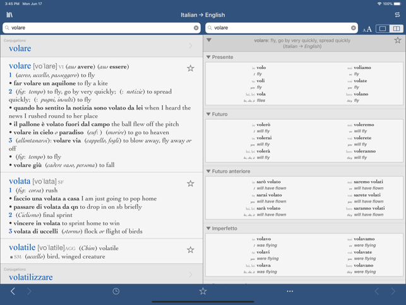Star the volata entry as favorite
406x305 pixels.
[x=190, y=184]
